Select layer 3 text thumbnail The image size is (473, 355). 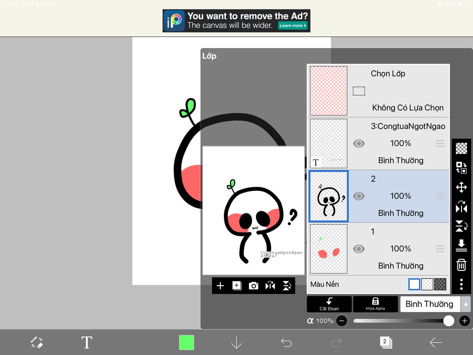328,143
